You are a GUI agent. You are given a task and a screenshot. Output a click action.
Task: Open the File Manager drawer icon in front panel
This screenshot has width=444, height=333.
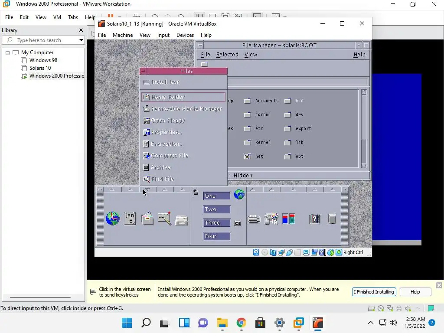tap(147, 219)
